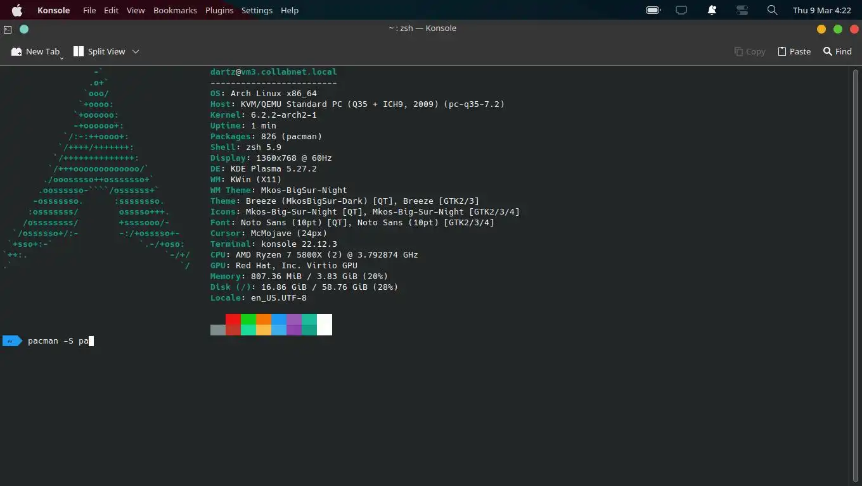The width and height of the screenshot is (862, 486).
Task: Click the 'Uptime: 1 min' line
Action: (x=243, y=125)
